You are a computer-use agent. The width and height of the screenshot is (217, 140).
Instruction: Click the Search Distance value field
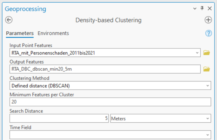point(59,118)
